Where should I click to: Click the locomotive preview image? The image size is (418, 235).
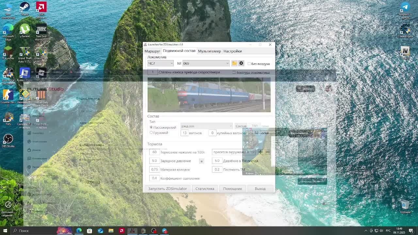click(209, 95)
